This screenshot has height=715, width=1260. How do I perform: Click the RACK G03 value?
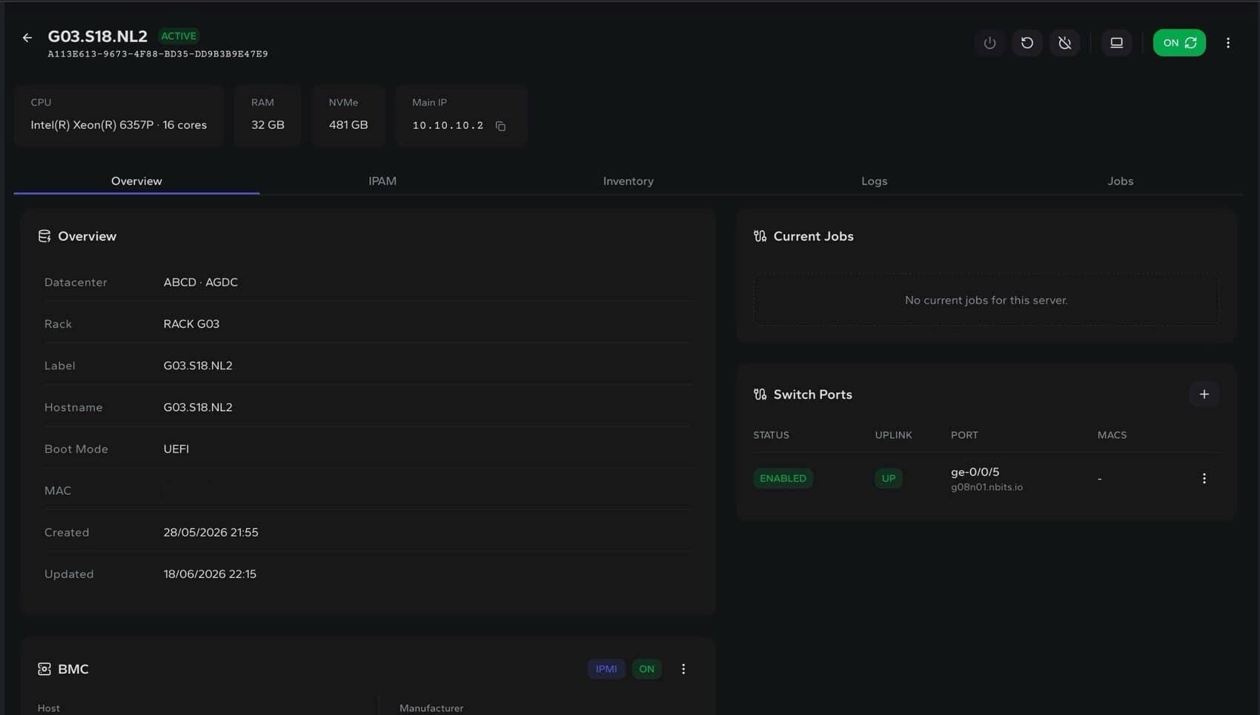tap(191, 324)
